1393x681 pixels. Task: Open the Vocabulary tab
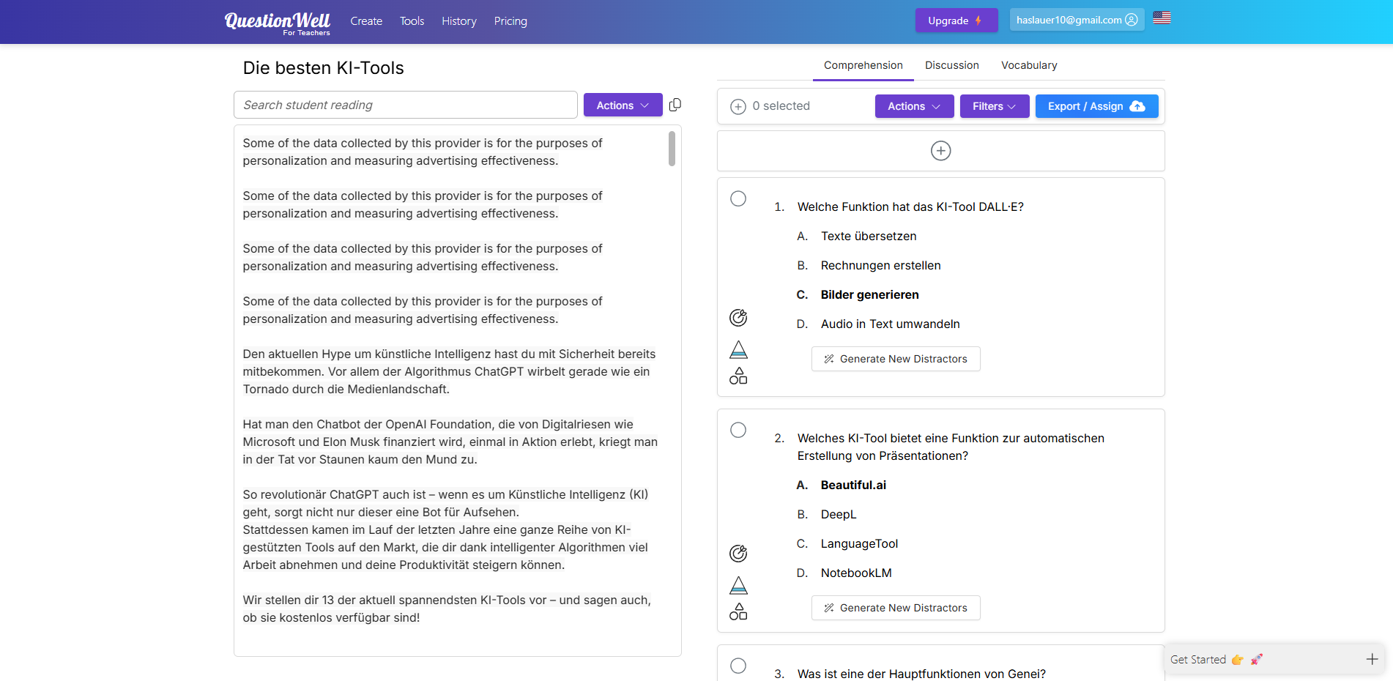pyautogui.click(x=1029, y=65)
